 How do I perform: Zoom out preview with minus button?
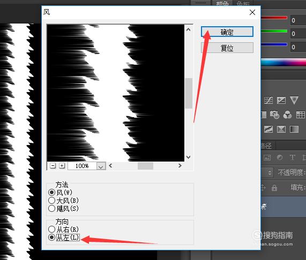point(53,166)
